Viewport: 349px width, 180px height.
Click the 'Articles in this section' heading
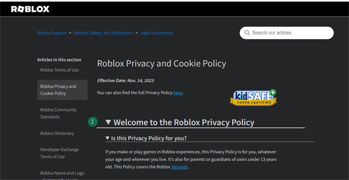pos(59,60)
